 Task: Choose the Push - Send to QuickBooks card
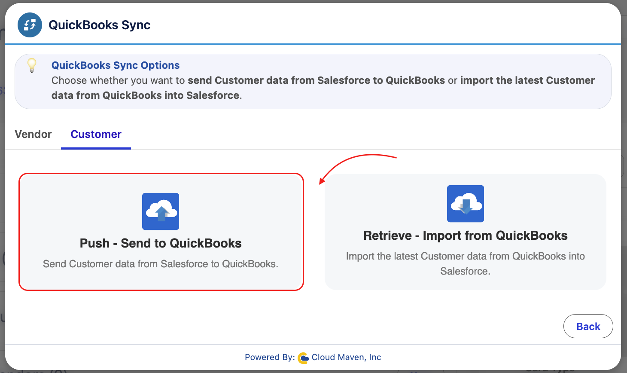coord(161,232)
